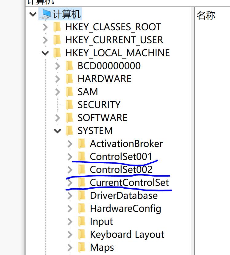Select the HardwareConfig key
230x255 pixels.
tap(125, 208)
